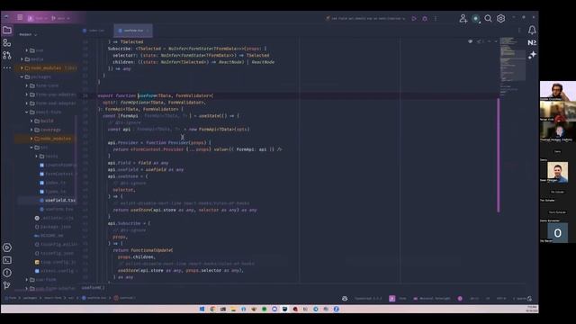
Task: Open more run actions menu
Action: coord(436,18)
